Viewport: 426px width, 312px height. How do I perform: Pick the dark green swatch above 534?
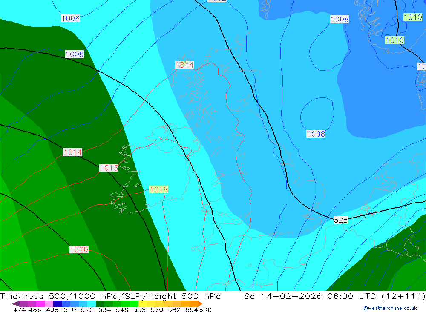point(100,303)
